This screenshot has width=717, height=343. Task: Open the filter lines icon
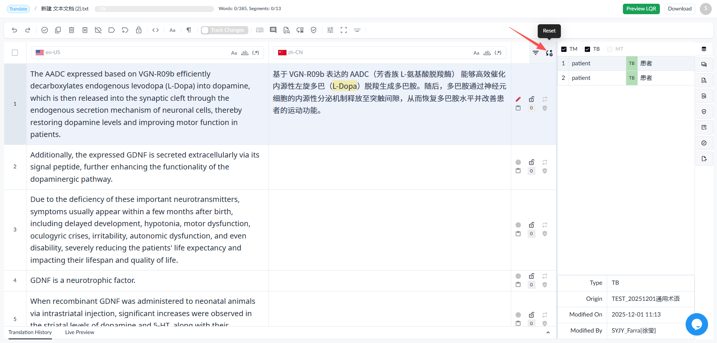[536, 53]
